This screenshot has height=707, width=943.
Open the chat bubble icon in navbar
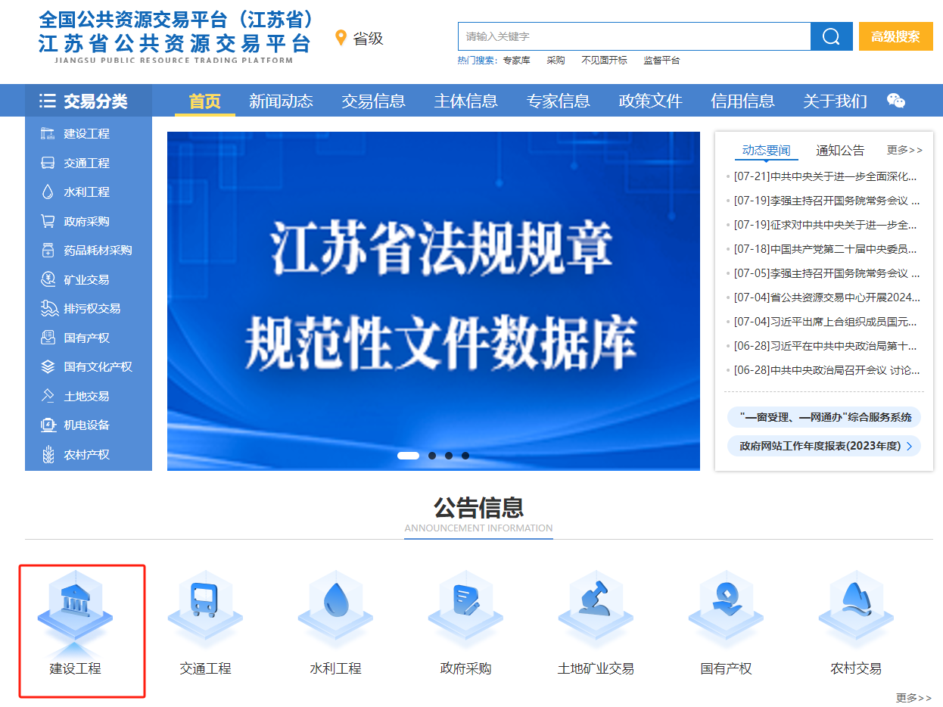[x=895, y=100]
